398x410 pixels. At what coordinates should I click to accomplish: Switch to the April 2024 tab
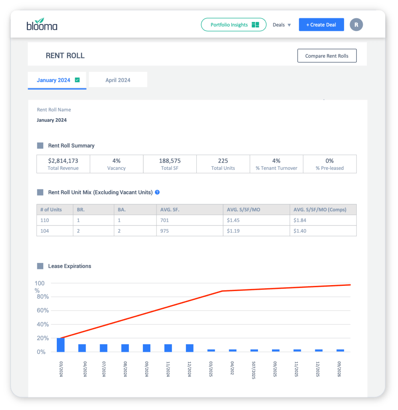(118, 80)
